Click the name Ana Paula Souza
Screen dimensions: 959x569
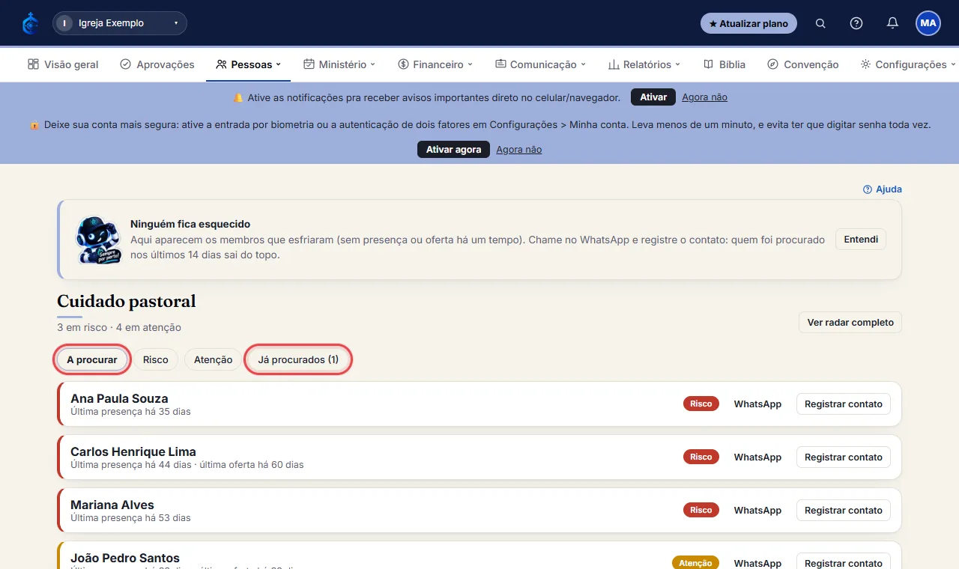pyautogui.click(x=119, y=398)
